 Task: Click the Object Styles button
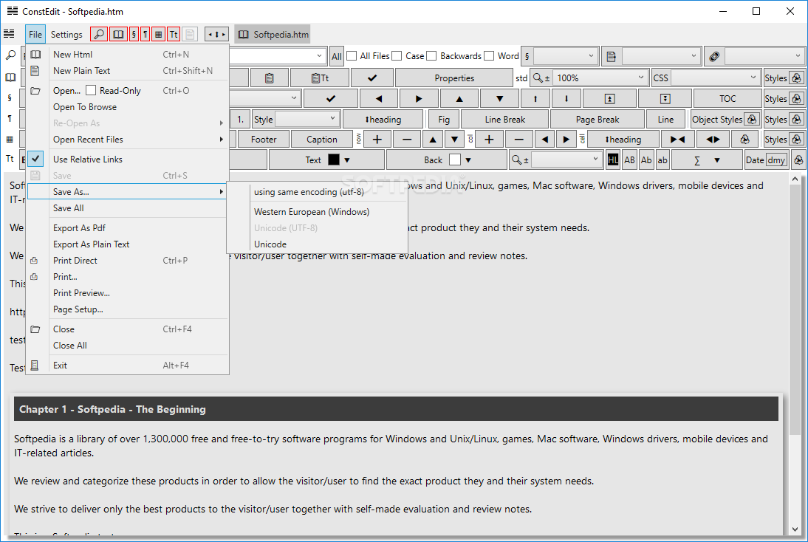point(725,119)
